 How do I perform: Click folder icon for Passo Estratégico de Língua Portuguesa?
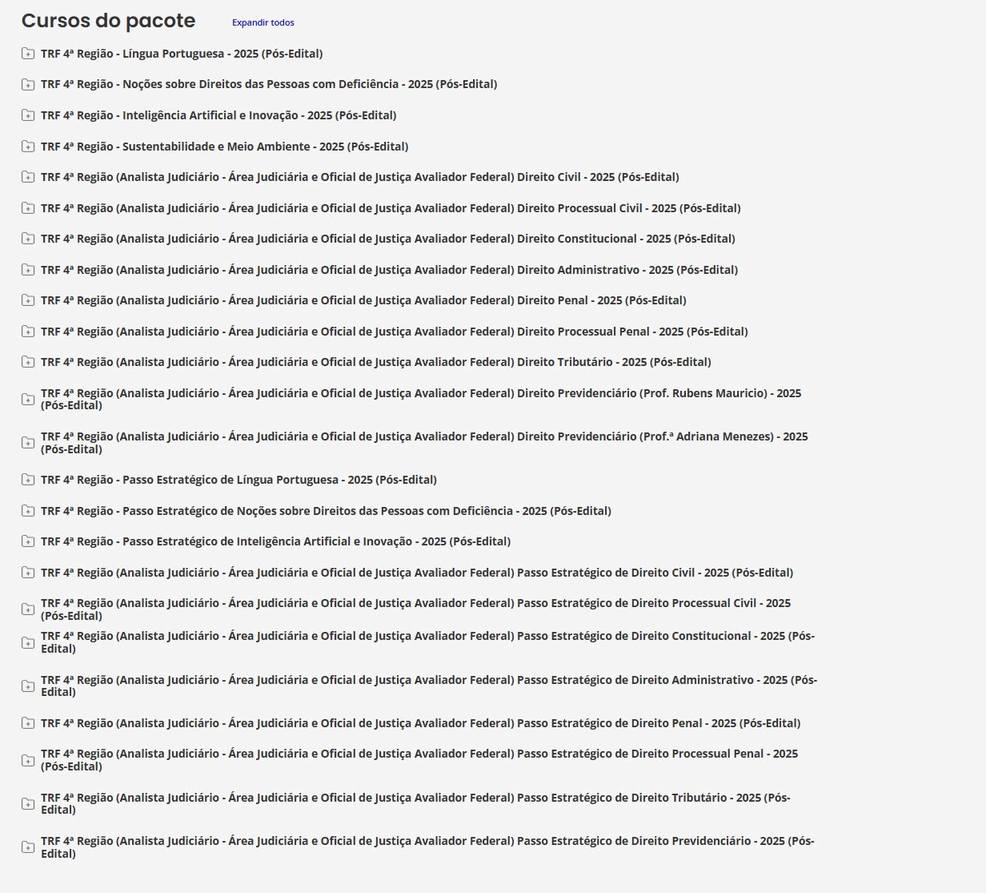[28, 480]
